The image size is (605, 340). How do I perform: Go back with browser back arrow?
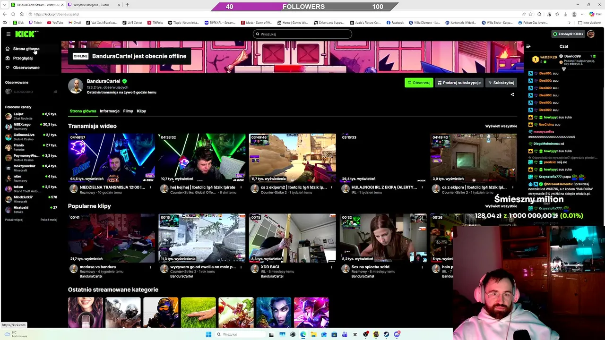pos(5,14)
